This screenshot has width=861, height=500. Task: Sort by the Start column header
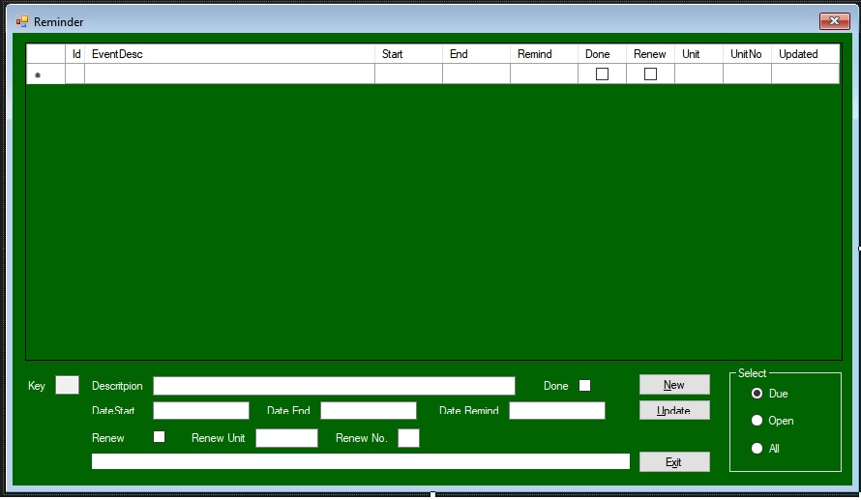coord(408,54)
